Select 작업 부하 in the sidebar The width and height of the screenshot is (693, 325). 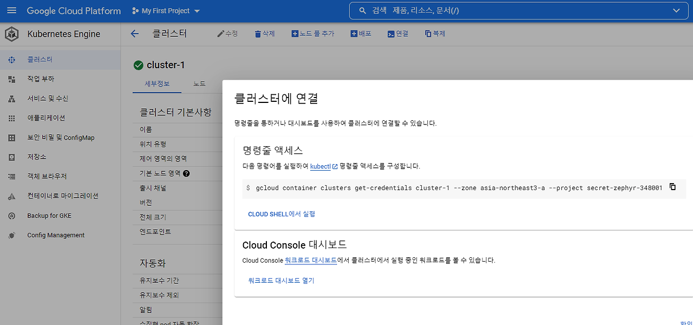click(60, 79)
